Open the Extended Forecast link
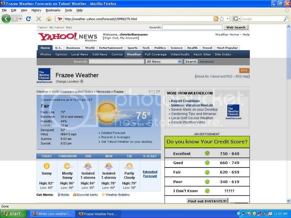The width and height of the screenshot is (291, 218). [150, 174]
